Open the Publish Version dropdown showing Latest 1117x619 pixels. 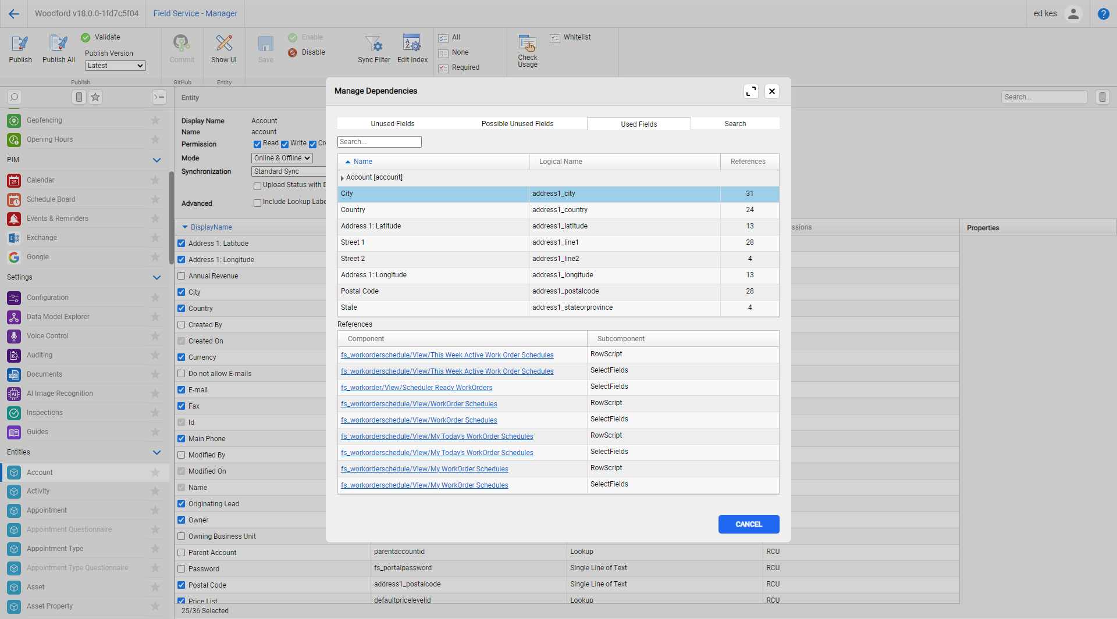click(115, 65)
